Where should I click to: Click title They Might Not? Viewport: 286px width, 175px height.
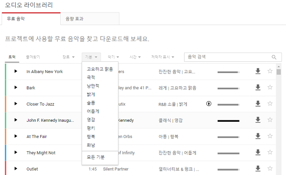click(x=41, y=153)
